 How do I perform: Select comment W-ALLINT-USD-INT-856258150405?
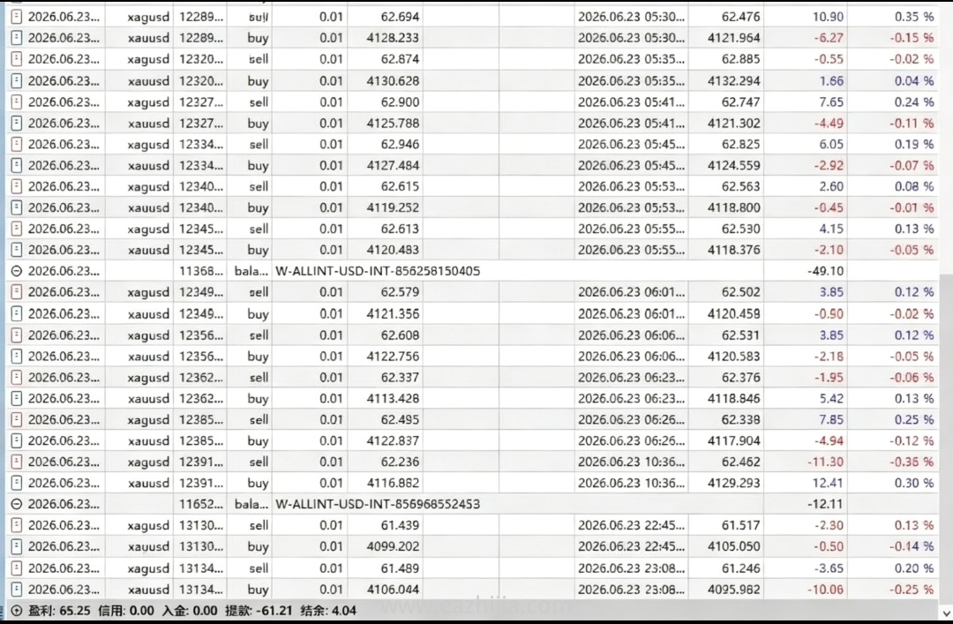click(378, 271)
